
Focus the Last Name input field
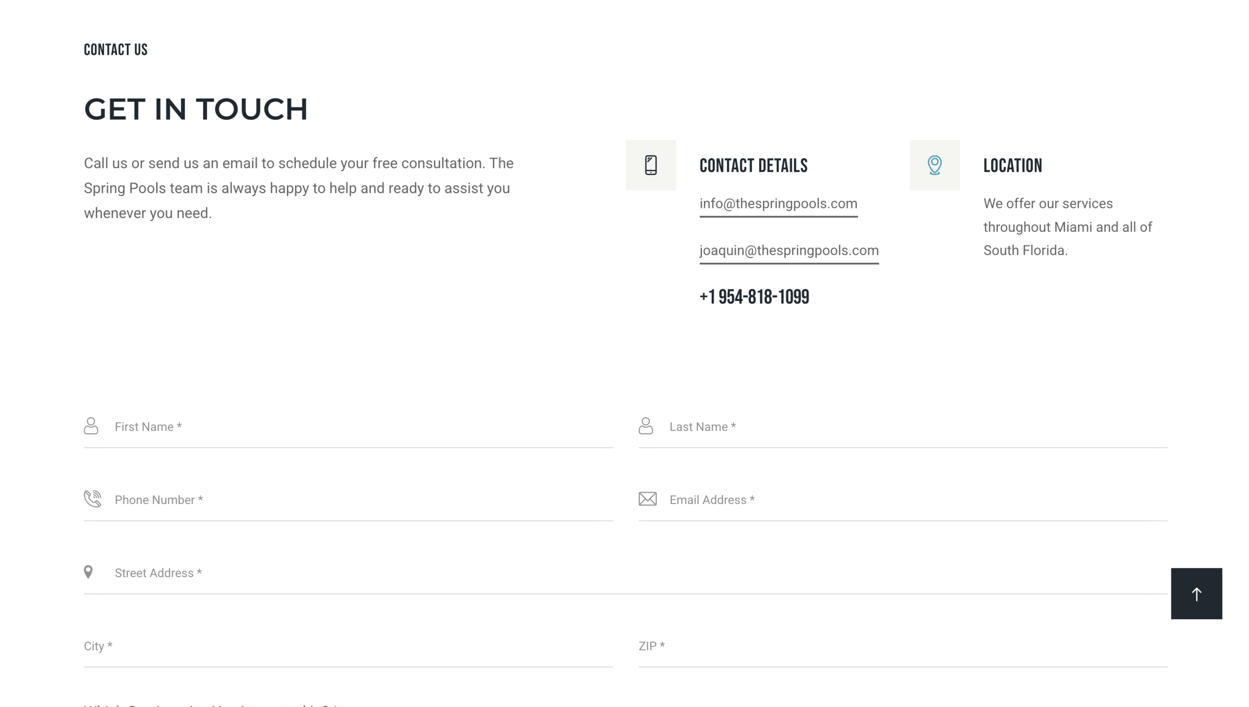917,427
